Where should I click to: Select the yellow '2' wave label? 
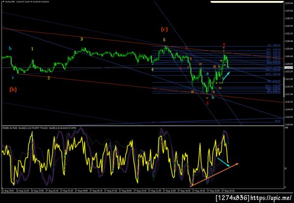pyautogui.click(x=49, y=78)
